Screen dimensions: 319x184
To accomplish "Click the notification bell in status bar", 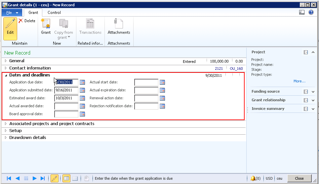I will [x=253, y=178].
